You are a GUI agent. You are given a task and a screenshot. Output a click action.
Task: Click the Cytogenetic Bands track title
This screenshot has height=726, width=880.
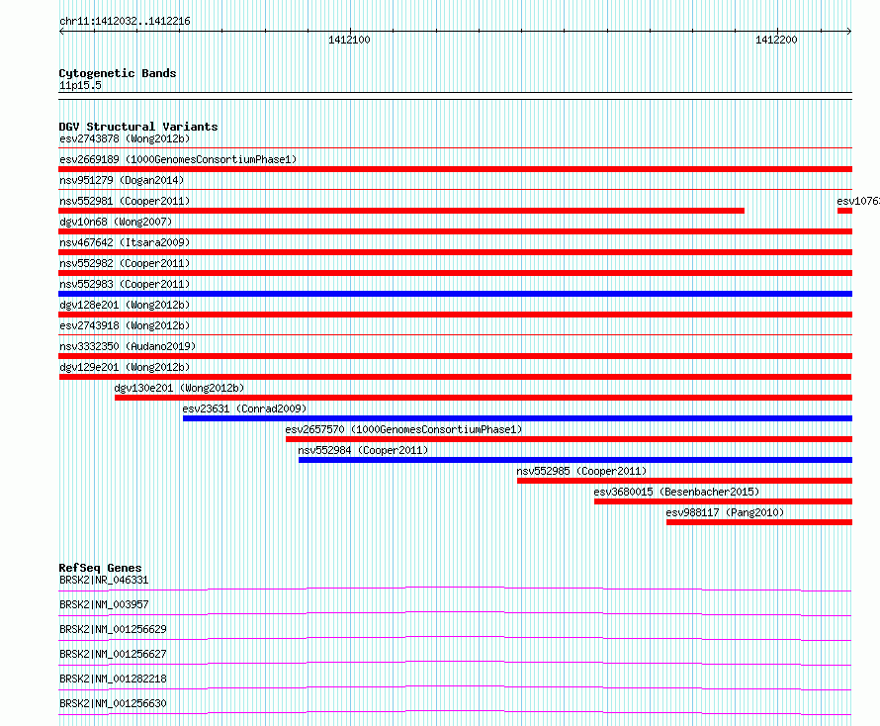[118, 73]
